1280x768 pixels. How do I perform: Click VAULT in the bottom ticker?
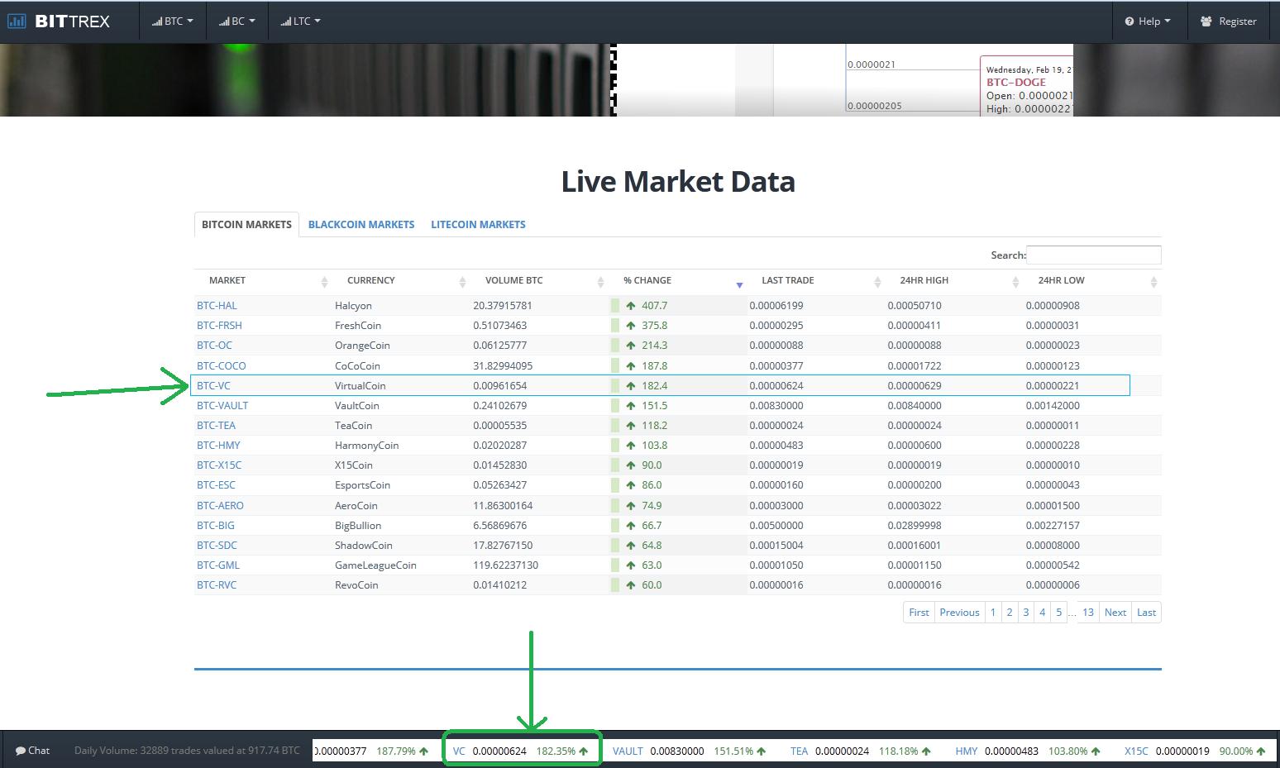pyautogui.click(x=628, y=751)
